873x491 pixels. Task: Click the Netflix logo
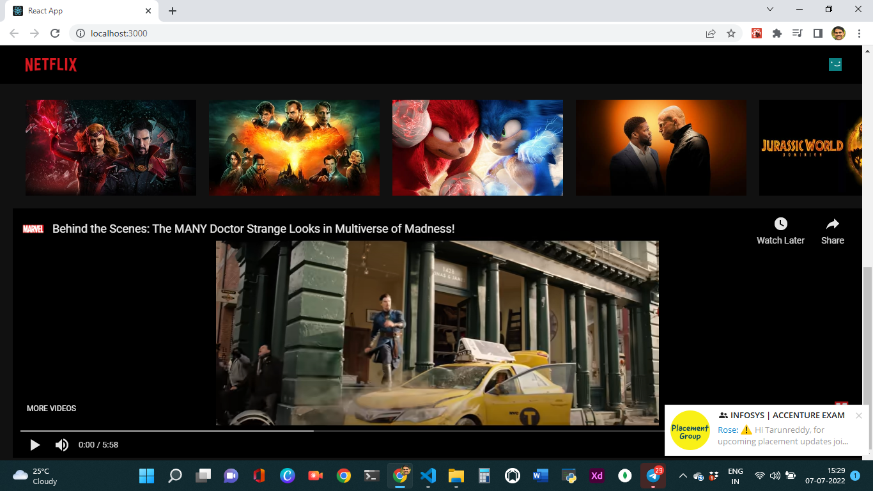(50, 64)
